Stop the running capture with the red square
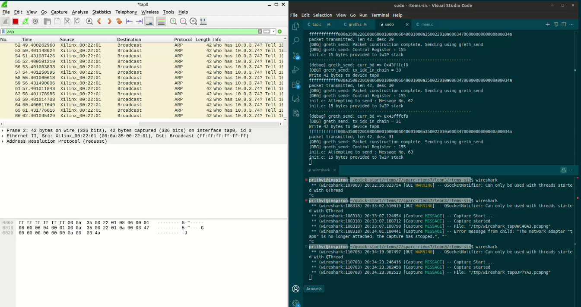 tap(16, 21)
